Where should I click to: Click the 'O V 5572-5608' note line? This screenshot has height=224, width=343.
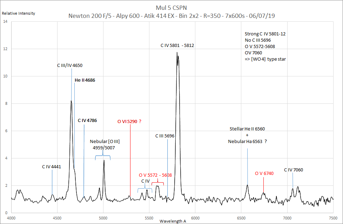click(260, 46)
